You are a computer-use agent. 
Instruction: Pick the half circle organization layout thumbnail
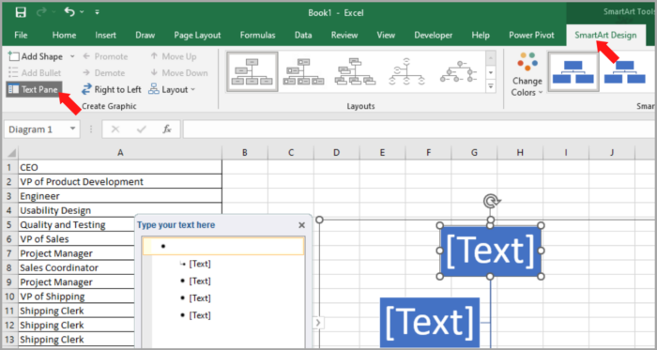click(x=406, y=72)
